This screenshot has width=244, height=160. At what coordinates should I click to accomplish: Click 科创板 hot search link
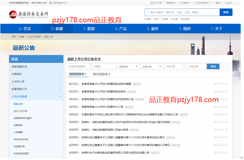[148, 19]
